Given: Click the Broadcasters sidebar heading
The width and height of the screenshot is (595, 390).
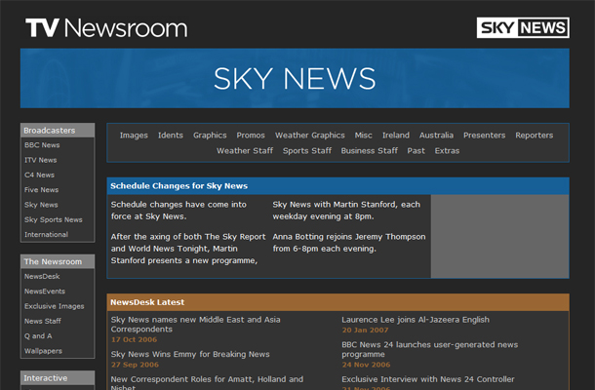Looking at the screenshot, I should click(58, 130).
